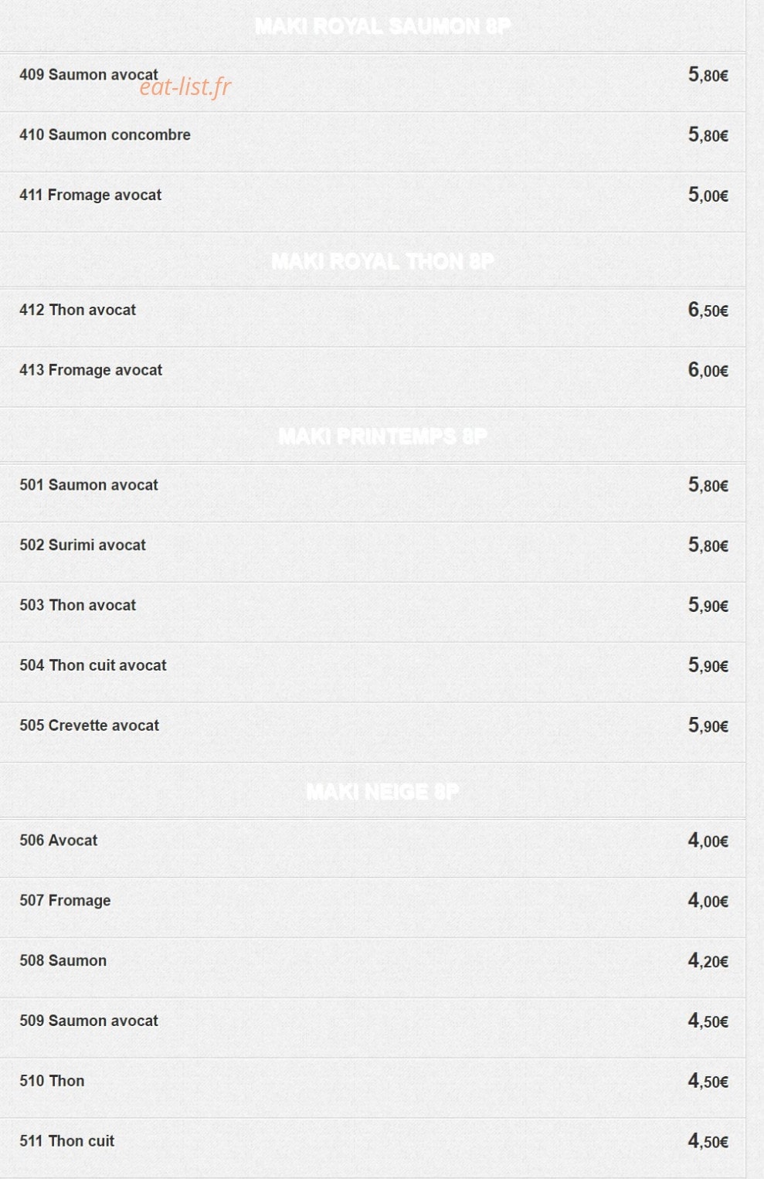
Task: Select the Maki Printemps 8P section title
Action: pyautogui.click(x=382, y=437)
